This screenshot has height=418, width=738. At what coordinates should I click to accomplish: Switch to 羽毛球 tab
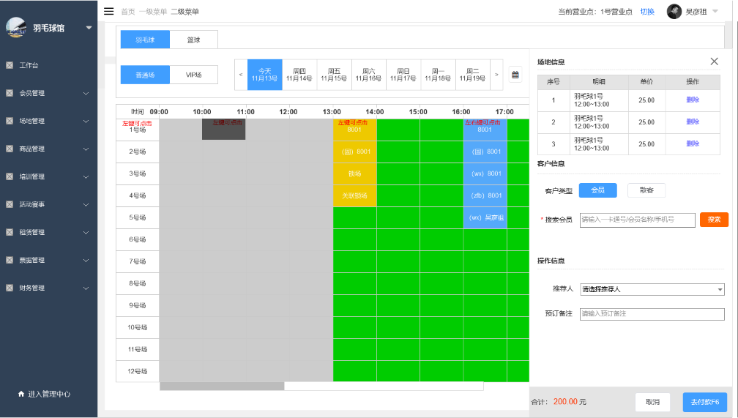point(145,40)
